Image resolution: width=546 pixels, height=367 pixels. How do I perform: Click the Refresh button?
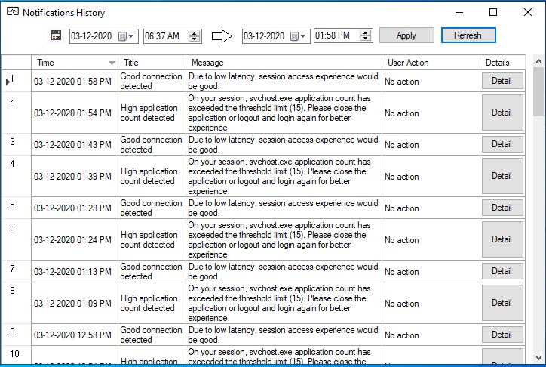(468, 35)
